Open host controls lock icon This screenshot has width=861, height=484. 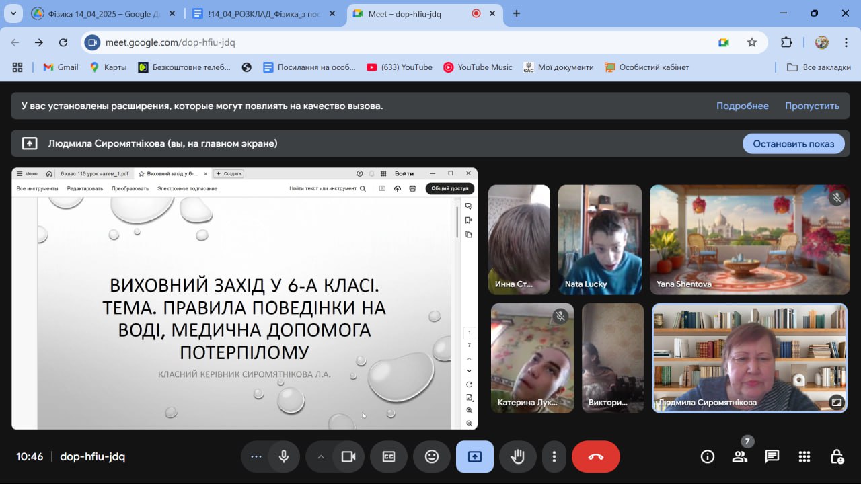[x=837, y=457]
